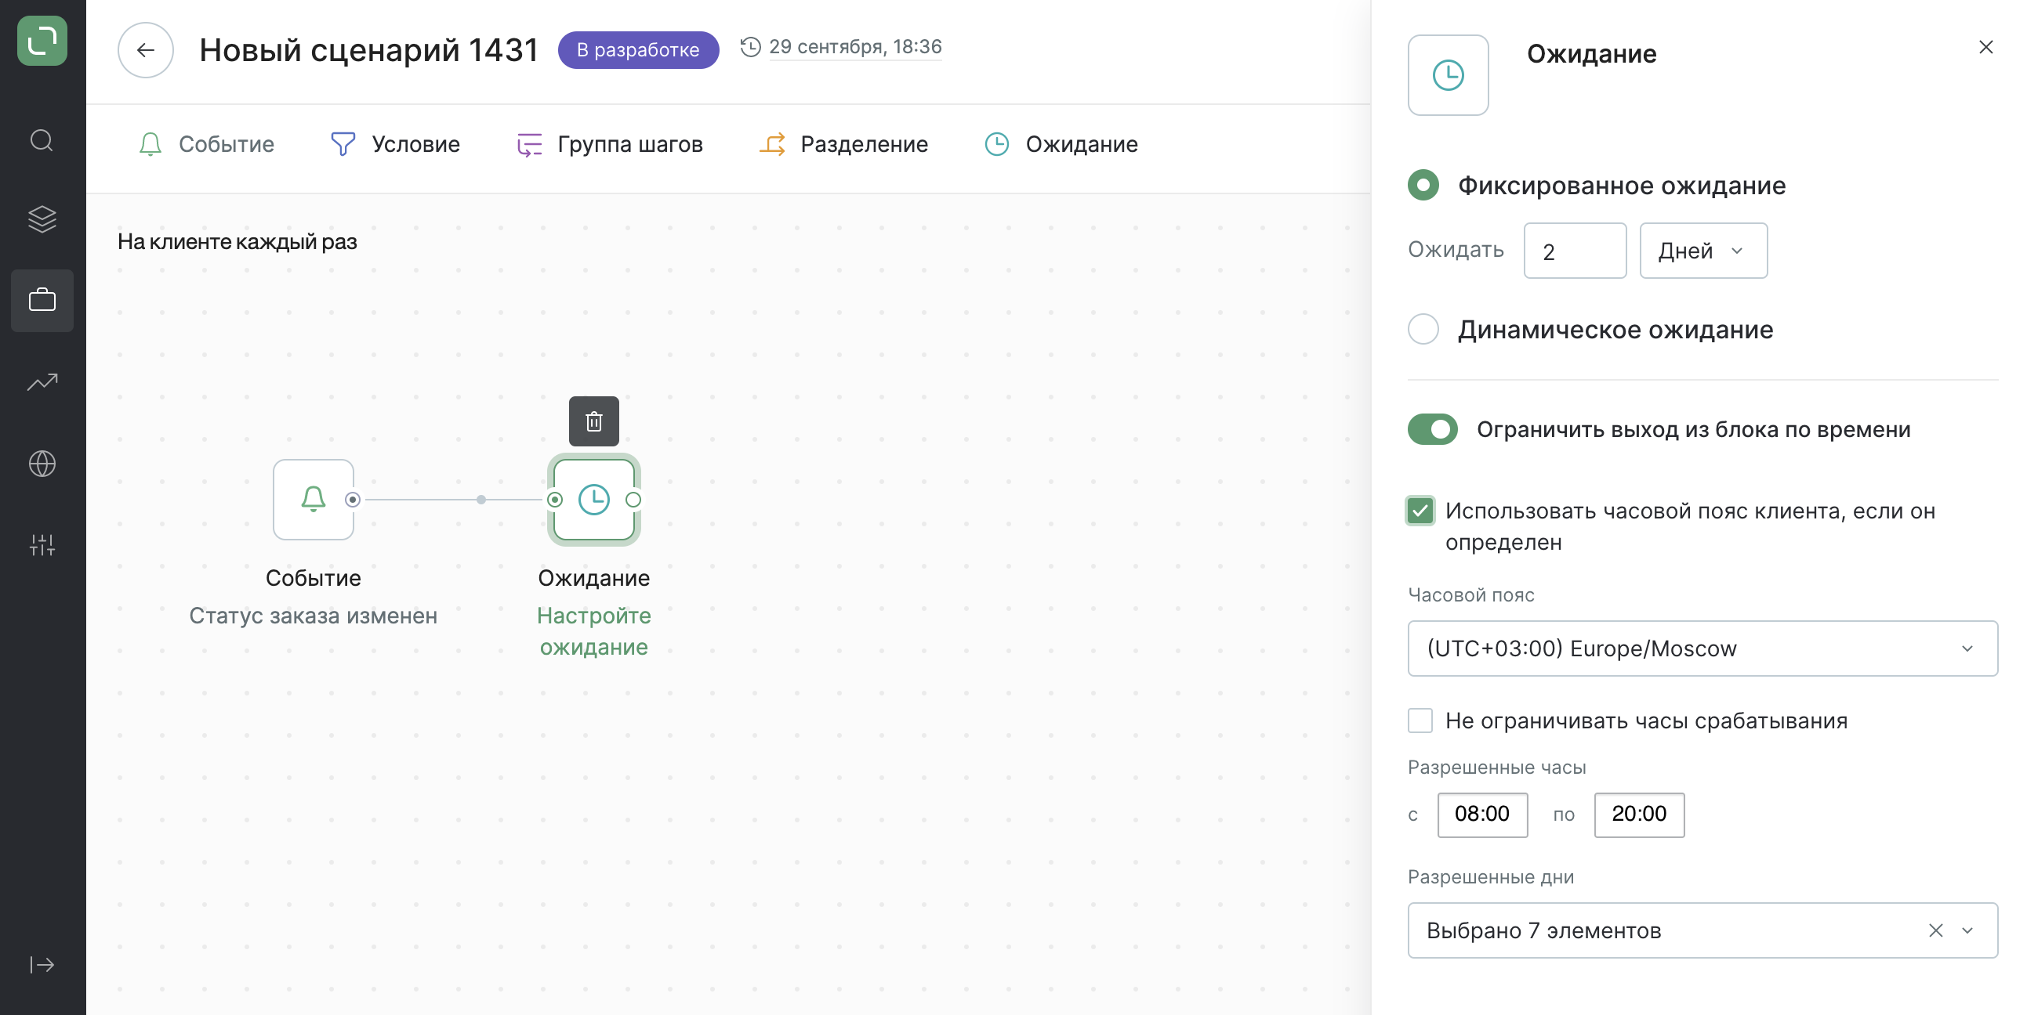Image resolution: width=2027 pixels, height=1015 pixels.
Task: Click the В разработке status badge
Action: click(x=638, y=49)
